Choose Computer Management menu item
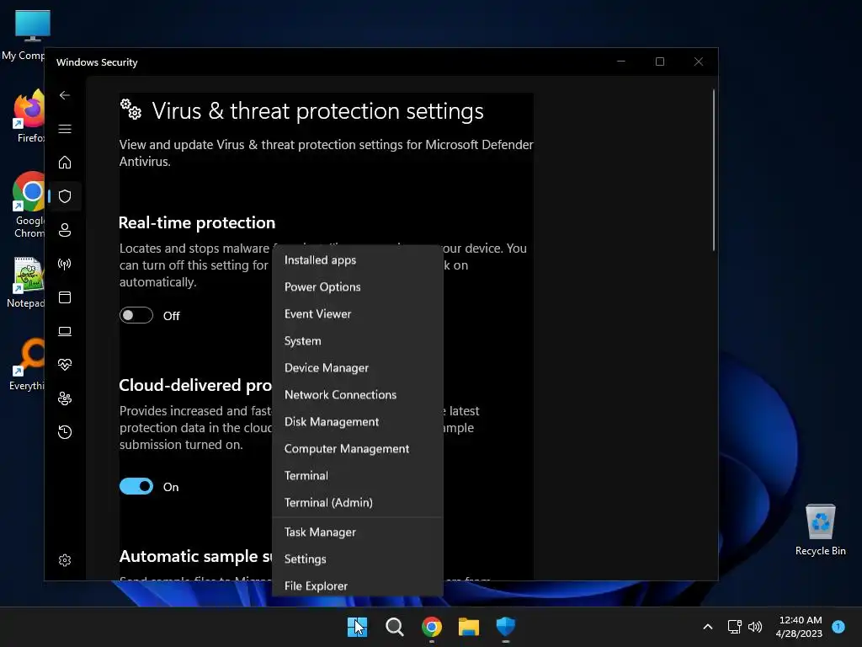The image size is (862, 647). (357, 448)
